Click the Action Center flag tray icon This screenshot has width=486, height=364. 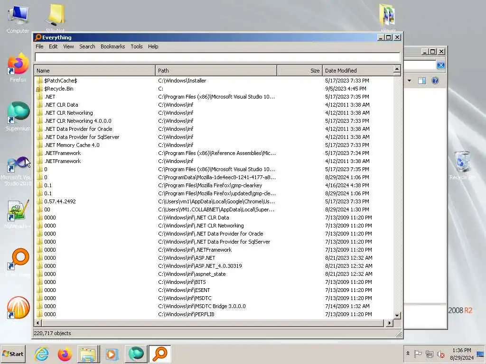tap(418, 354)
